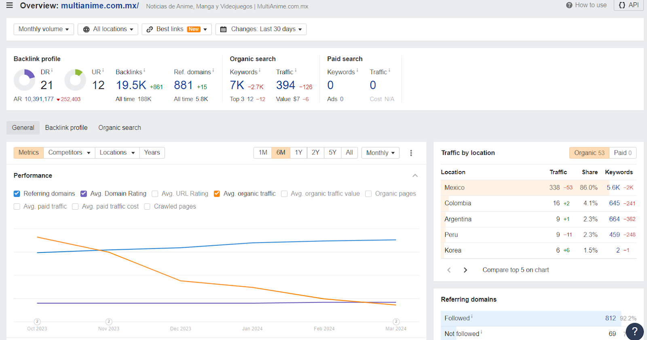The height and width of the screenshot is (340, 647).
Task: Enable the Crawled pages checkbox
Action: 147,207
